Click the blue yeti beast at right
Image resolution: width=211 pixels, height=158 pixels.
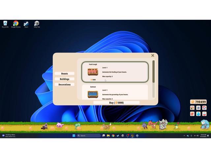click(x=205, y=124)
